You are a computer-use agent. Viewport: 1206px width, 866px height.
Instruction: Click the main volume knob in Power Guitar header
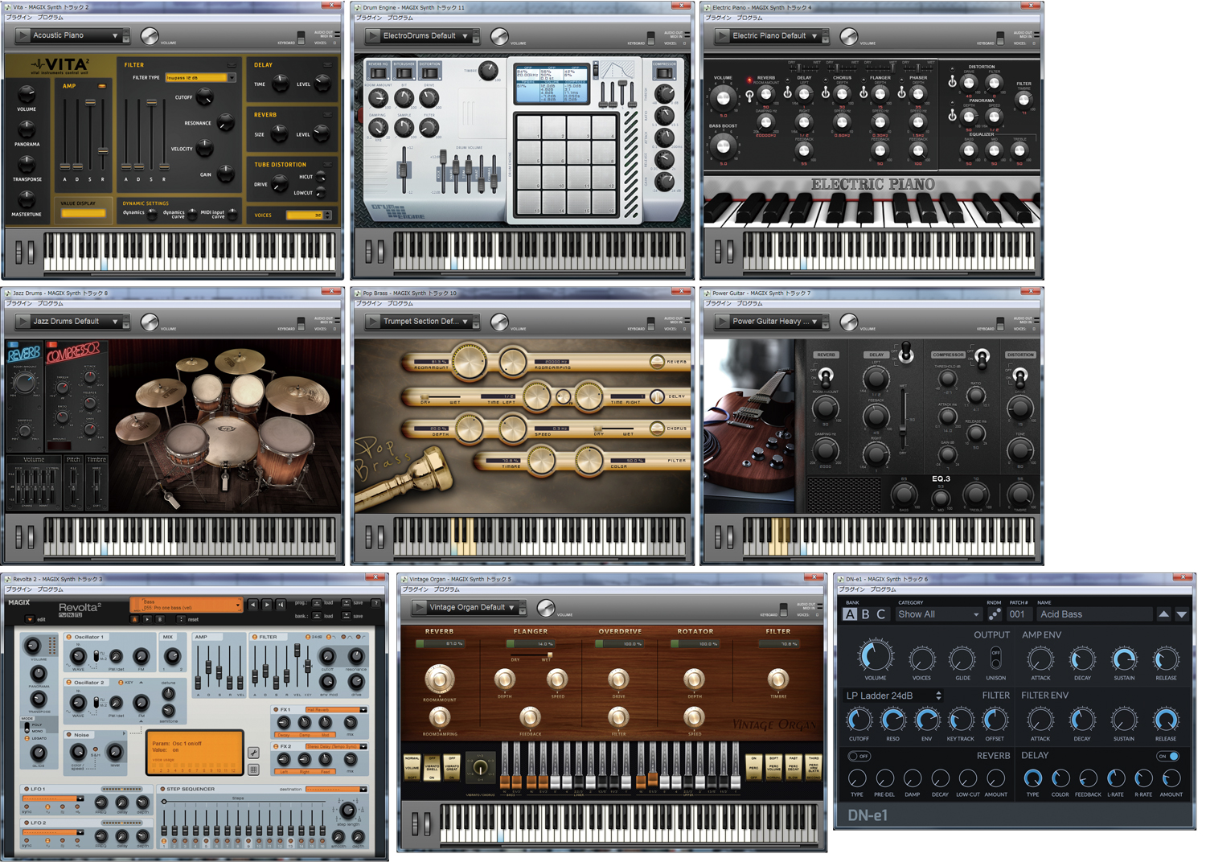click(x=849, y=322)
